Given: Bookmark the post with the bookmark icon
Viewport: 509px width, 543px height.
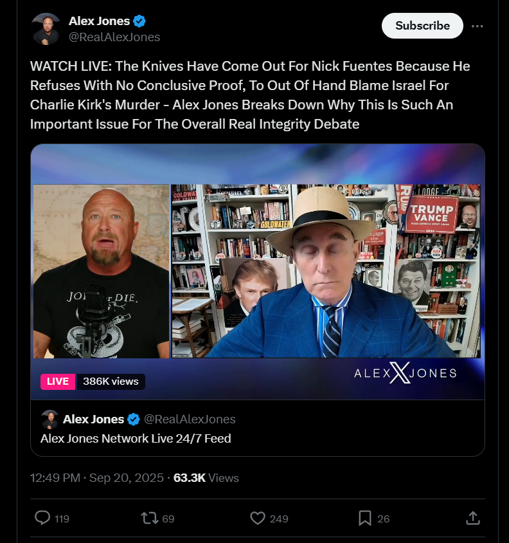Looking at the screenshot, I should (x=364, y=519).
